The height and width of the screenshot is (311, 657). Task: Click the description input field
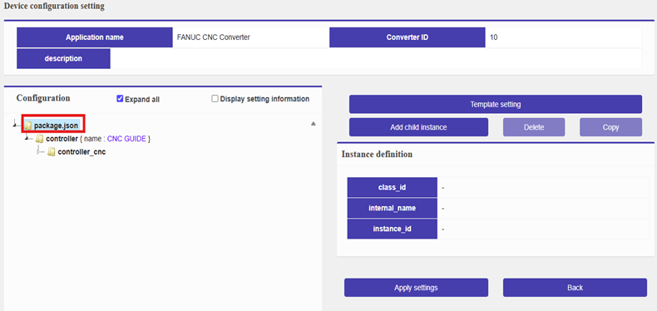[x=376, y=58]
